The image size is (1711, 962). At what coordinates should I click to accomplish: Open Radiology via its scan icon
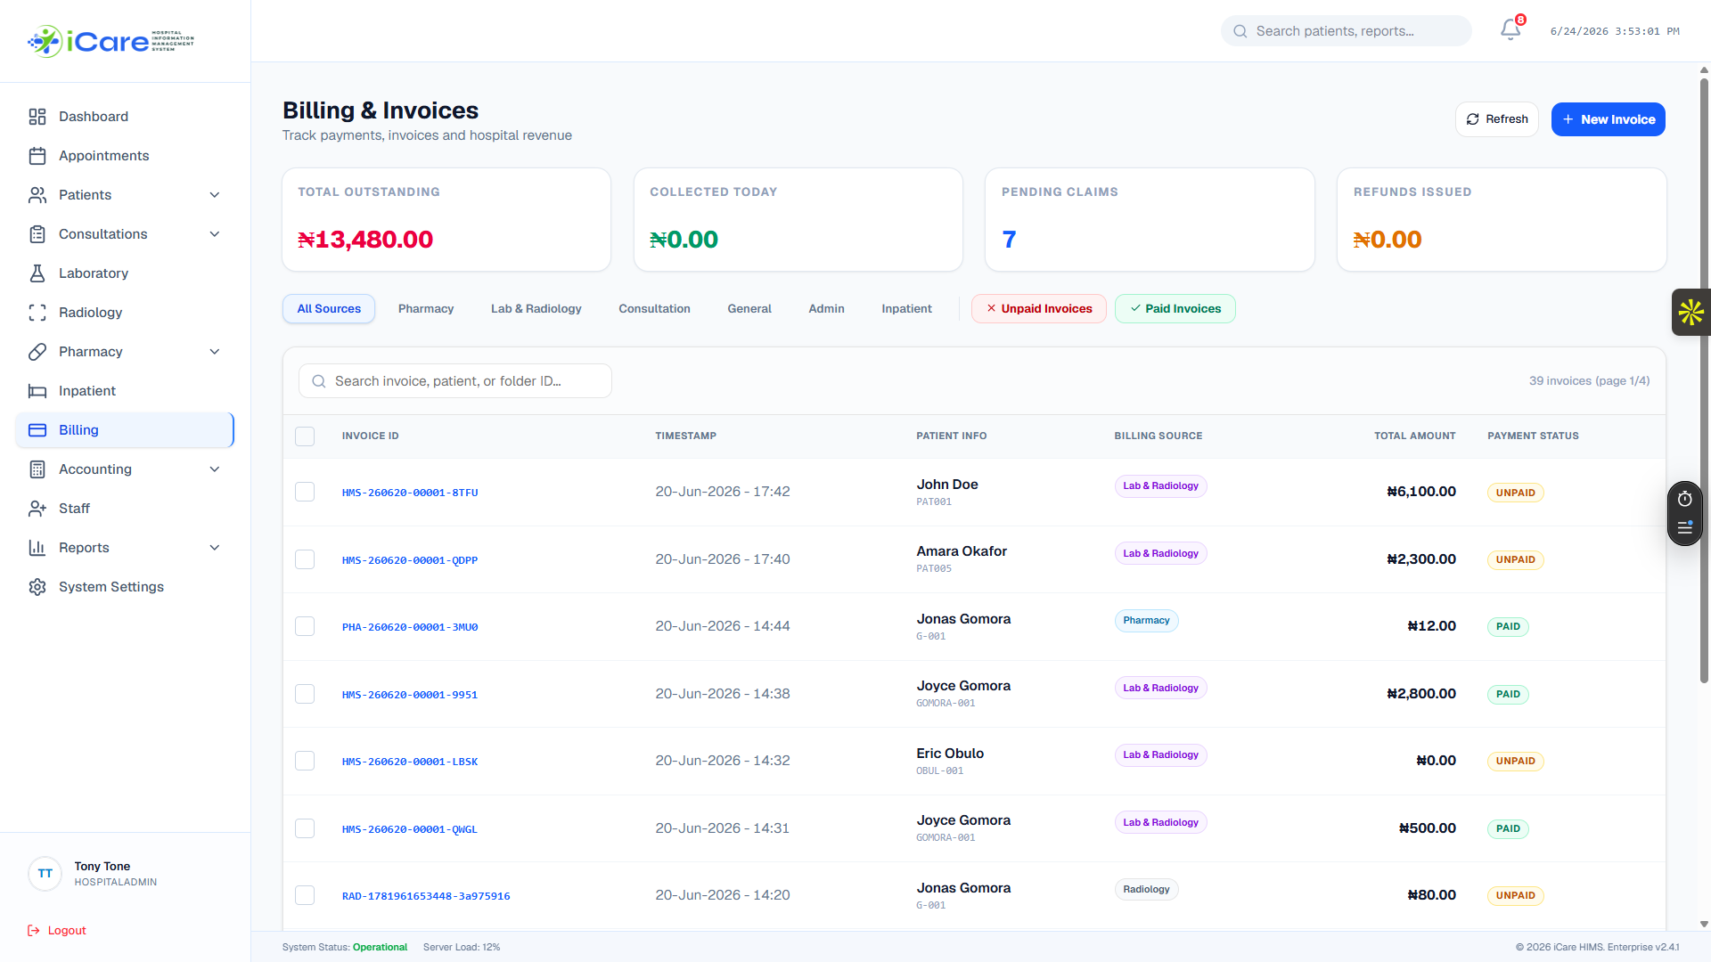point(37,313)
